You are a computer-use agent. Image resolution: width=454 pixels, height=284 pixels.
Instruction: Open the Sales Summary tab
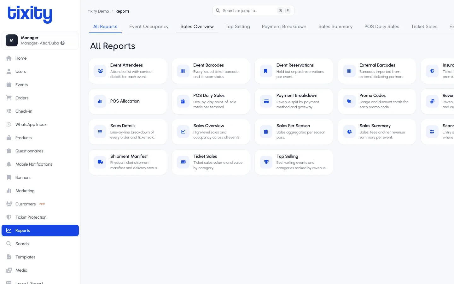(335, 27)
